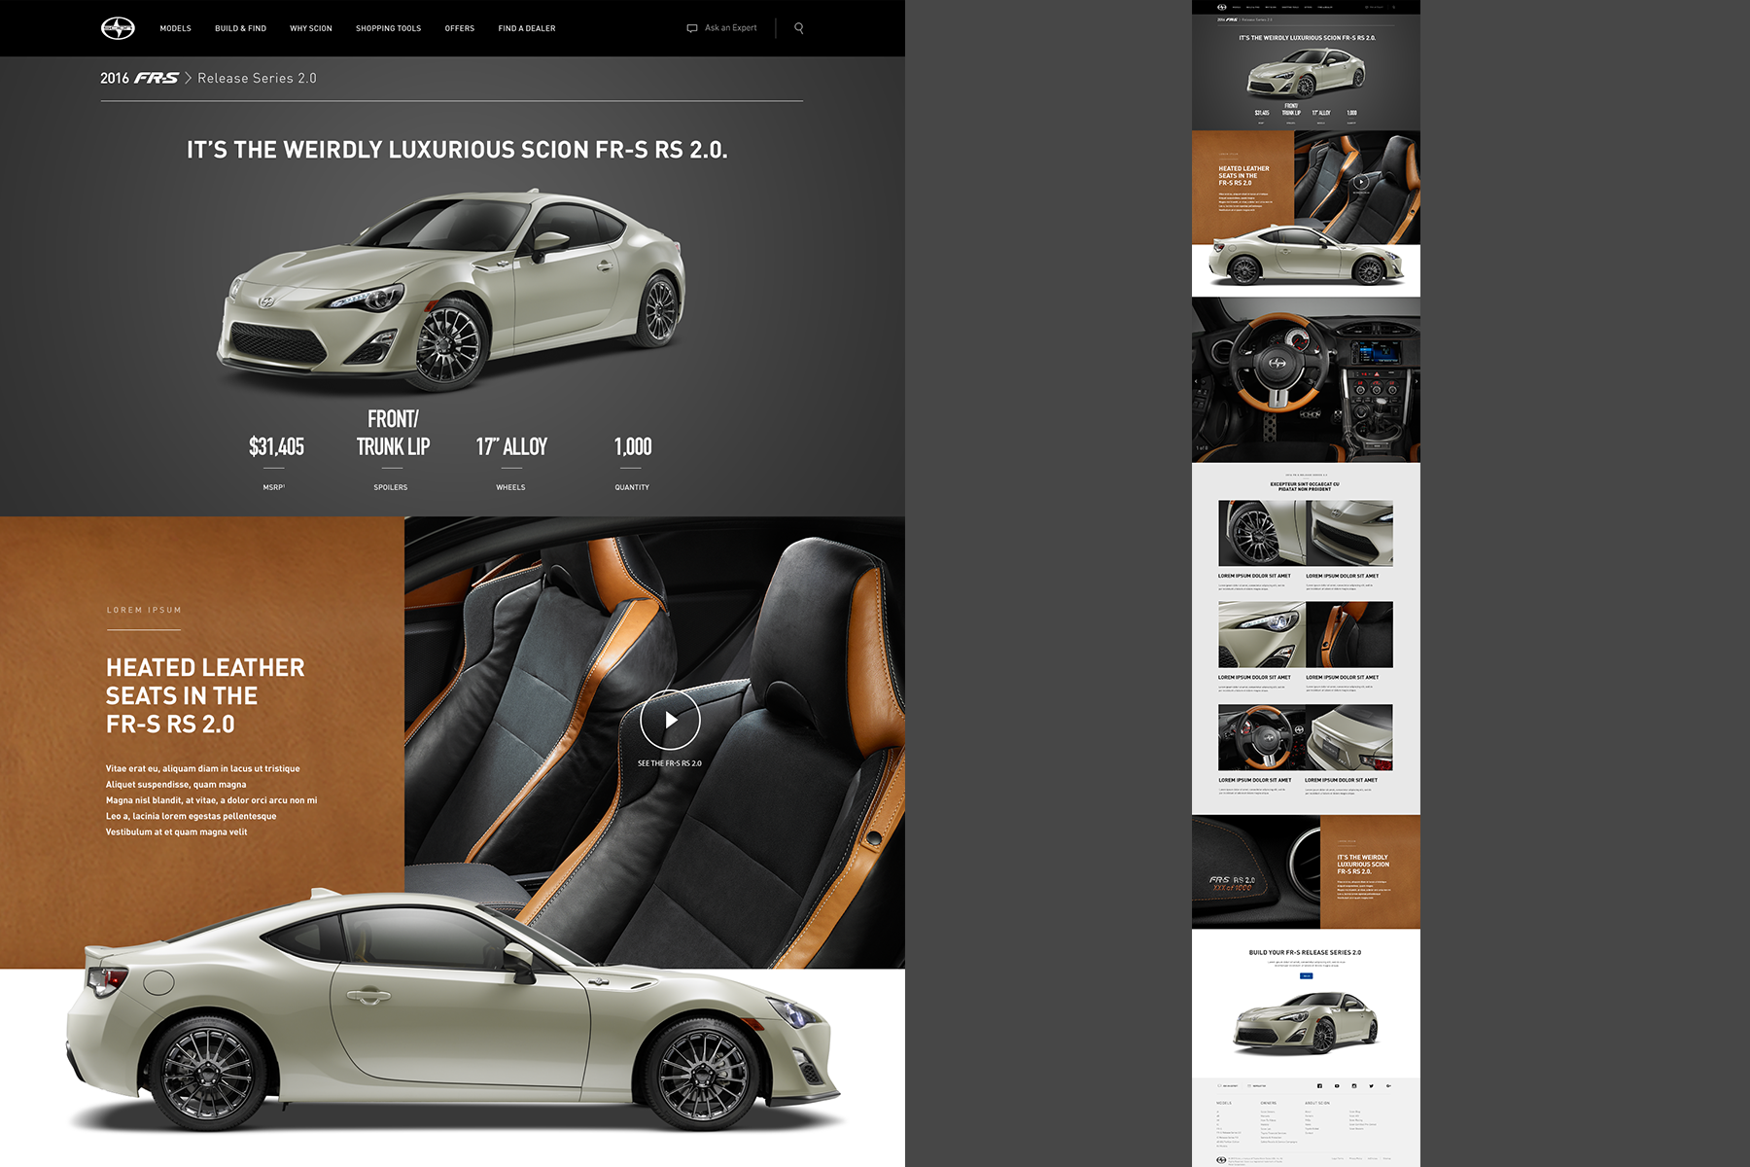Open the WHY SCION menu
Viewport: 1750px width, 1167px height.
(x=310, y=29)
